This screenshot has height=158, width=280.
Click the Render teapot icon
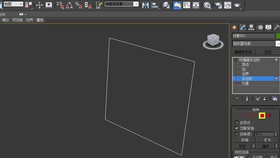click(237, 5)
